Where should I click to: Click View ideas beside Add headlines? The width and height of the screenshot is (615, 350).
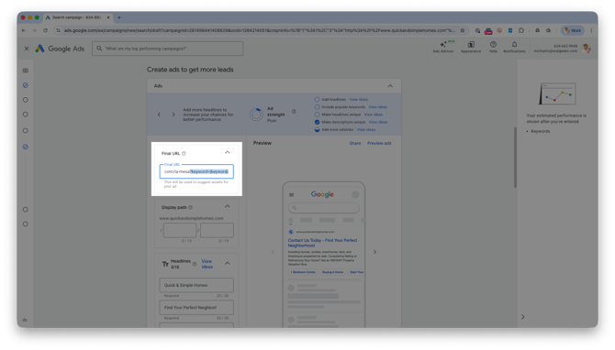(x=359, y=100)
